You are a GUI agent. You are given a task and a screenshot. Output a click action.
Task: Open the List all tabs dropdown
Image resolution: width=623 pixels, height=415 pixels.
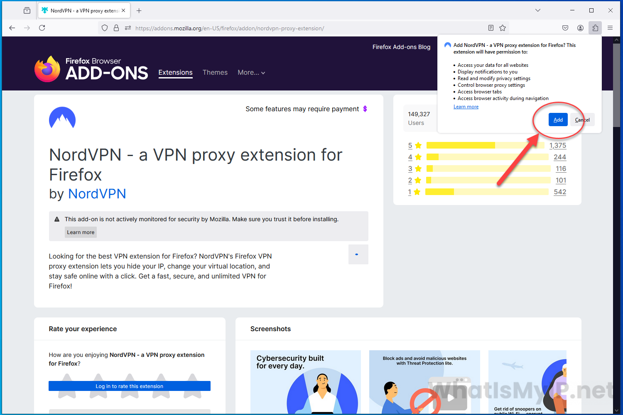click(x=538, y=10)
